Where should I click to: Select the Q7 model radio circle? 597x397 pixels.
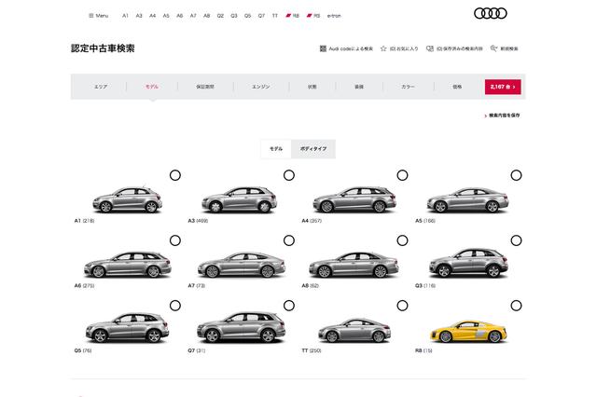[289, 306]
